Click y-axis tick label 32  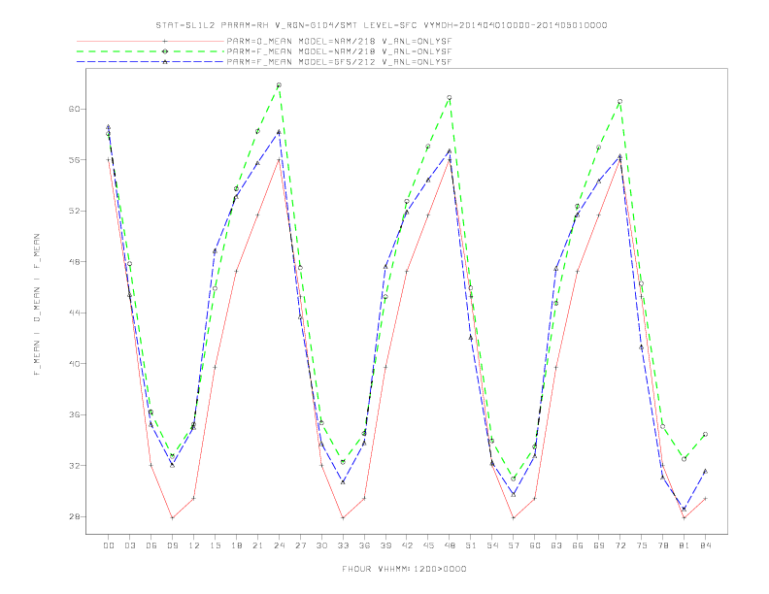(x=74, y=466)
